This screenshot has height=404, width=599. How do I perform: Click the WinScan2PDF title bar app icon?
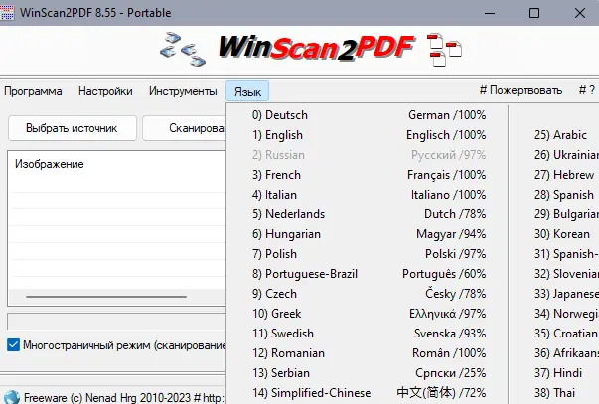pyautogui.click(x=7, y=13)
